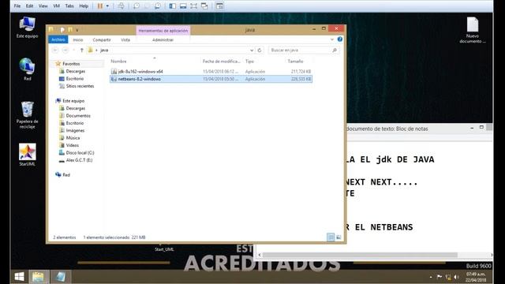
Task: Open the quick access toolbar customize dropdown
Action: 77,30
